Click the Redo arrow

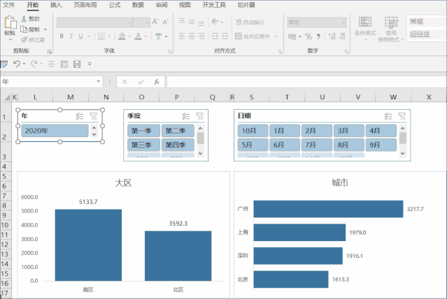(x=34, y=64)
